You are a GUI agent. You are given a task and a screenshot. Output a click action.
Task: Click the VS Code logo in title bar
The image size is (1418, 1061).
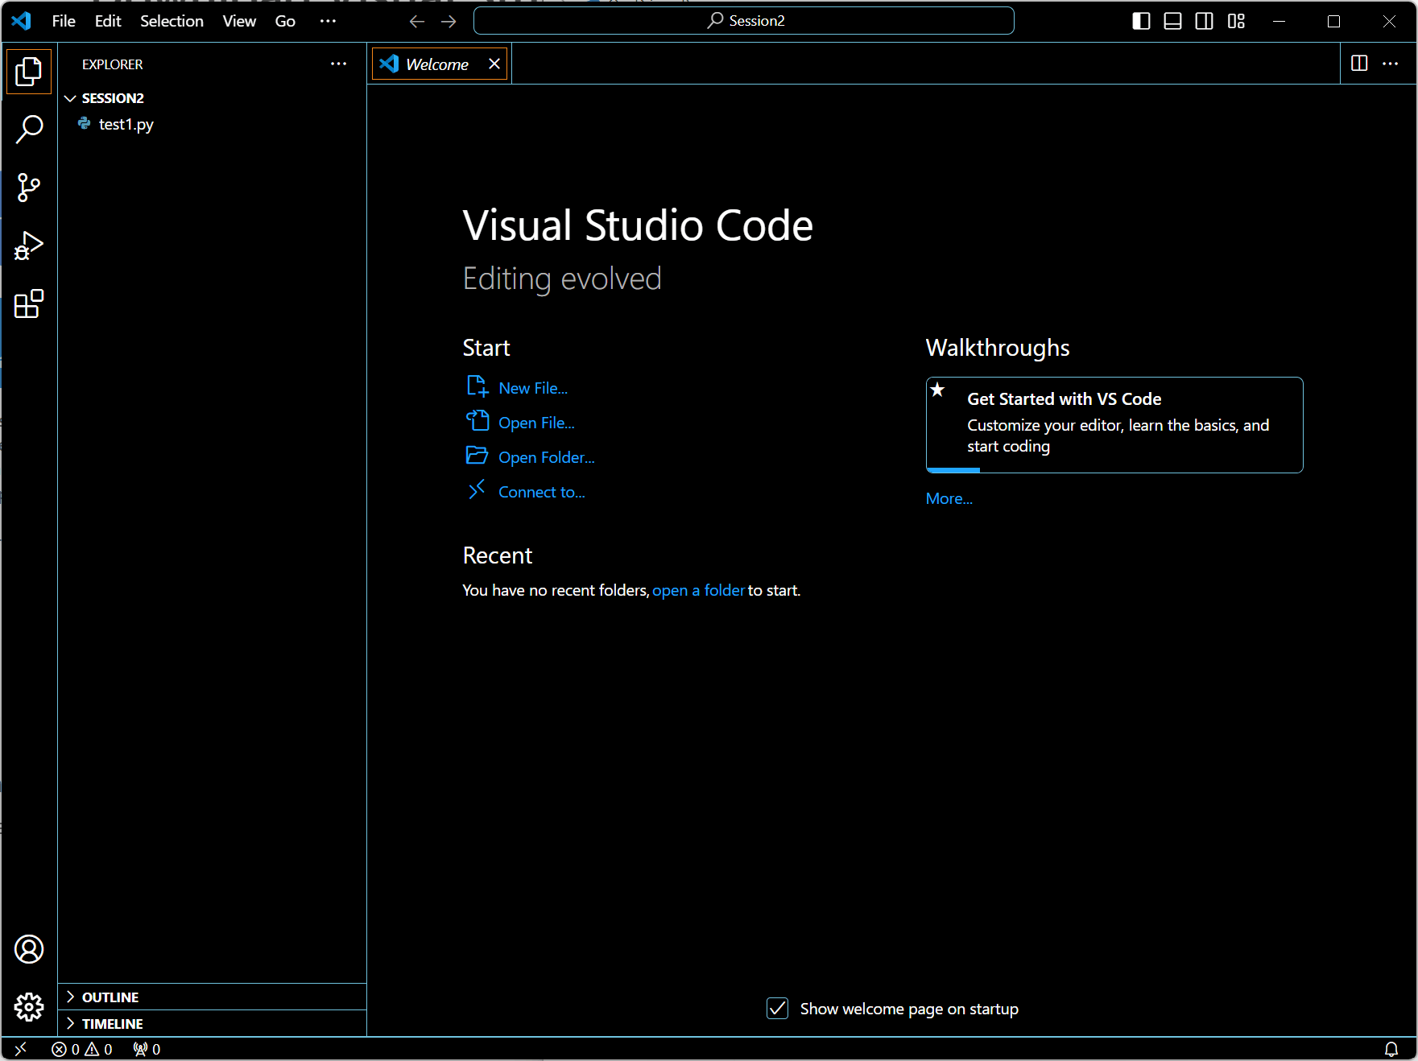(x=22, y=21)
